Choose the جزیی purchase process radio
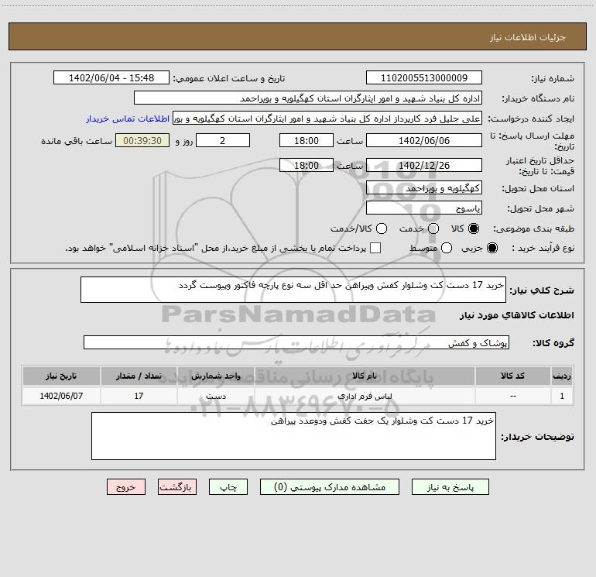596x577 pixels. (x=492, y=248)
